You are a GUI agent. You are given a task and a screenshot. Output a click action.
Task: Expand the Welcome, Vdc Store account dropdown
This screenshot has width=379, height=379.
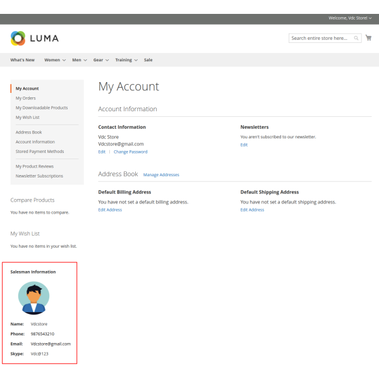point(350,18)
